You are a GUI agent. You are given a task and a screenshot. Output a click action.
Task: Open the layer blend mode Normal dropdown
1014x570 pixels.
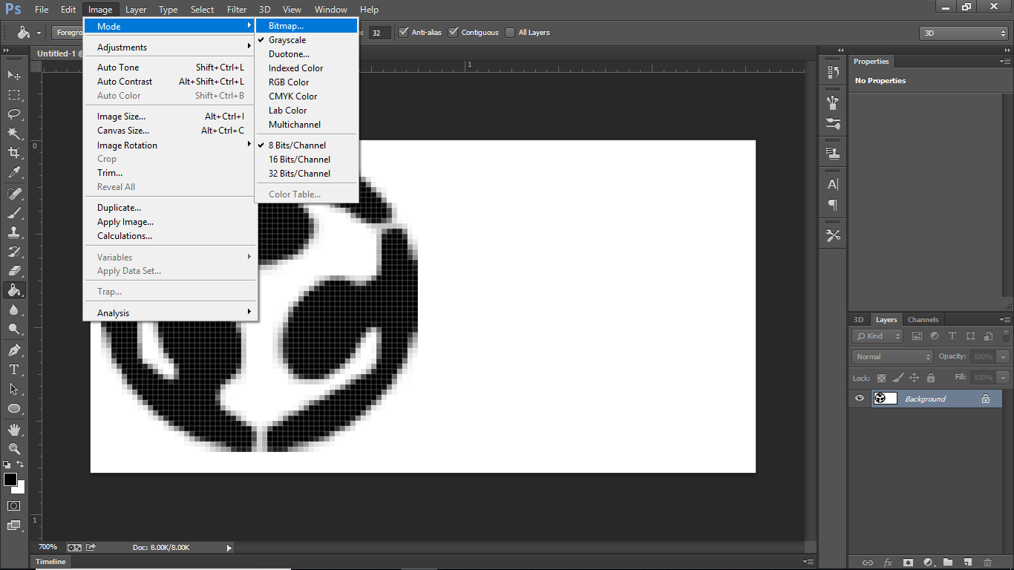pos(892,357)
